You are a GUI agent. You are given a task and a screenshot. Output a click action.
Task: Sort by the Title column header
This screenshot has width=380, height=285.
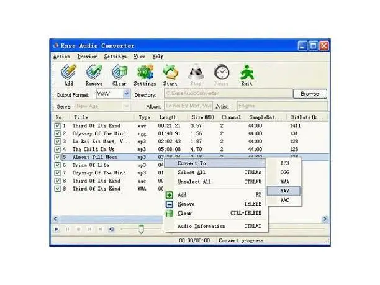(102, 117)
